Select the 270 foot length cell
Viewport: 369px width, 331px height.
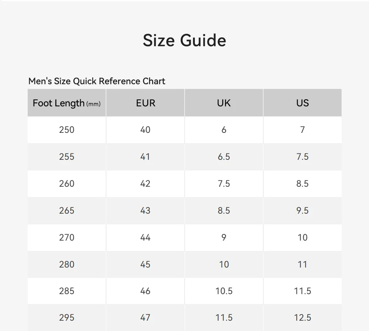click(x=67, y=238)
